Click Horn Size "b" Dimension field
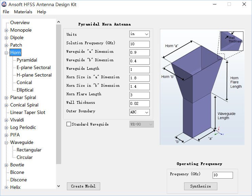Viewport: 252px width, 196px height. click(140, 87)
